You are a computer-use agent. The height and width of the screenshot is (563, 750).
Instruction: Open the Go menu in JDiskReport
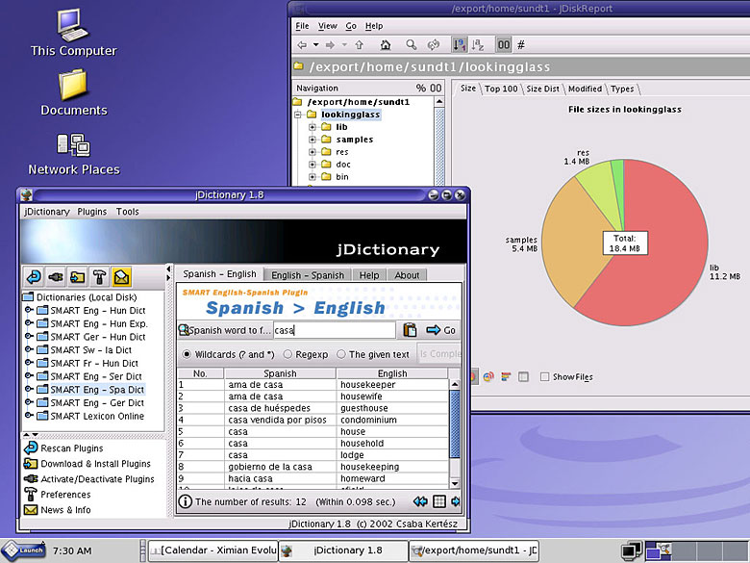click(x=351, y=26)
